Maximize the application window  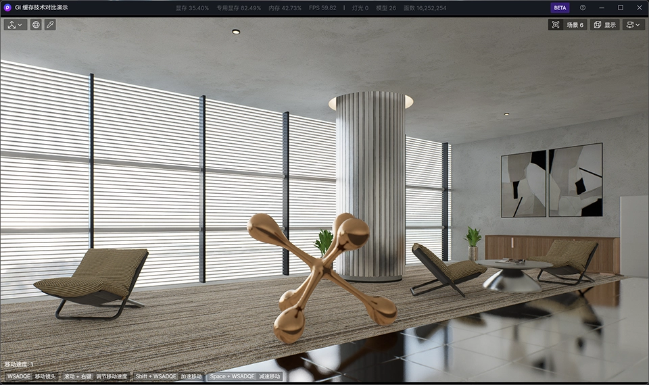tap(621, 7)
